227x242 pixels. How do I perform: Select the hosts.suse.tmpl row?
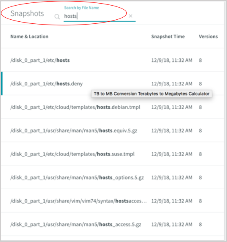click(x=112, y=154)
